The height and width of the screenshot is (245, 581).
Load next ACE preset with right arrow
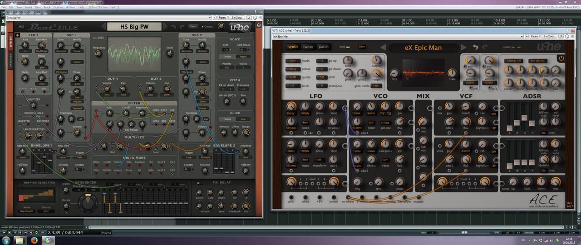point(463,47)
